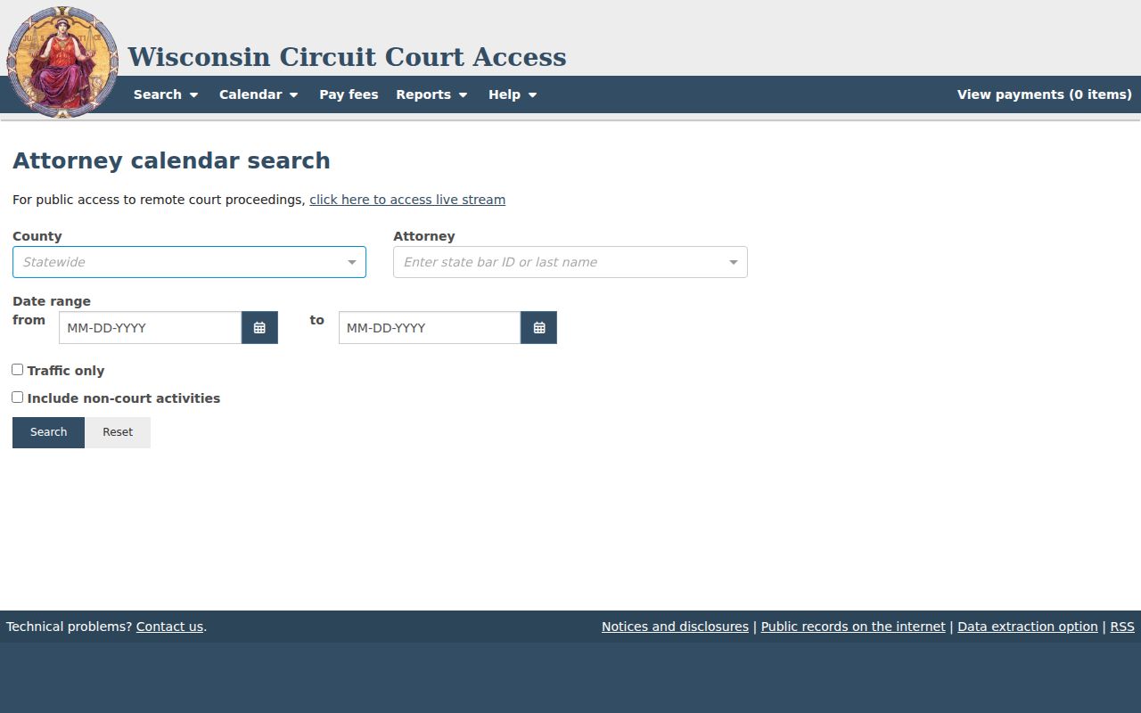Click the Wisconsin court seal logo

click(62, 62)
